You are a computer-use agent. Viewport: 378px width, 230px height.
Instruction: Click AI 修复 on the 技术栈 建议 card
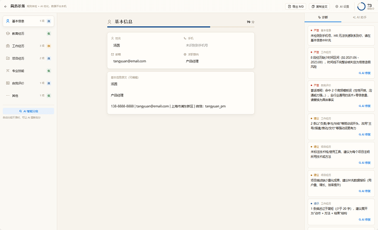tap(364, 163)
